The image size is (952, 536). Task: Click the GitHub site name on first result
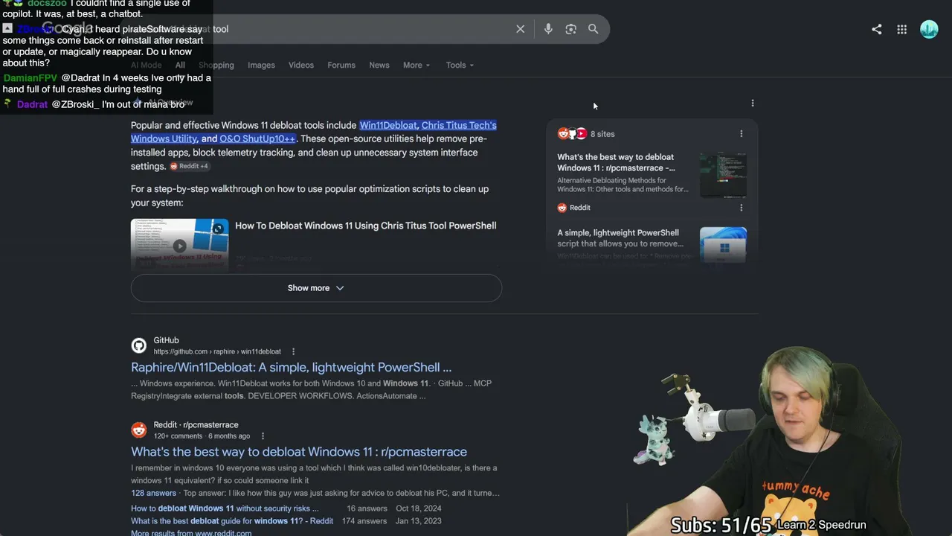coord(166,340)
